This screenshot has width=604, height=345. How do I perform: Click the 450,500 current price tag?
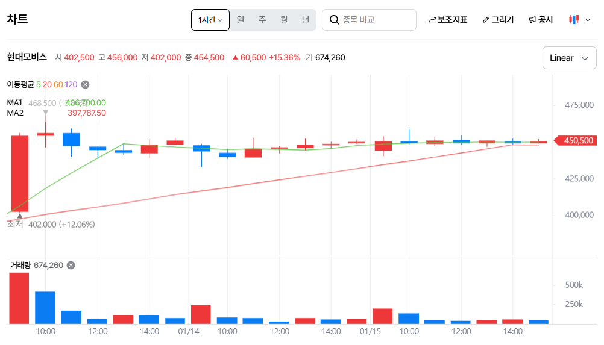tap(576, 141)
